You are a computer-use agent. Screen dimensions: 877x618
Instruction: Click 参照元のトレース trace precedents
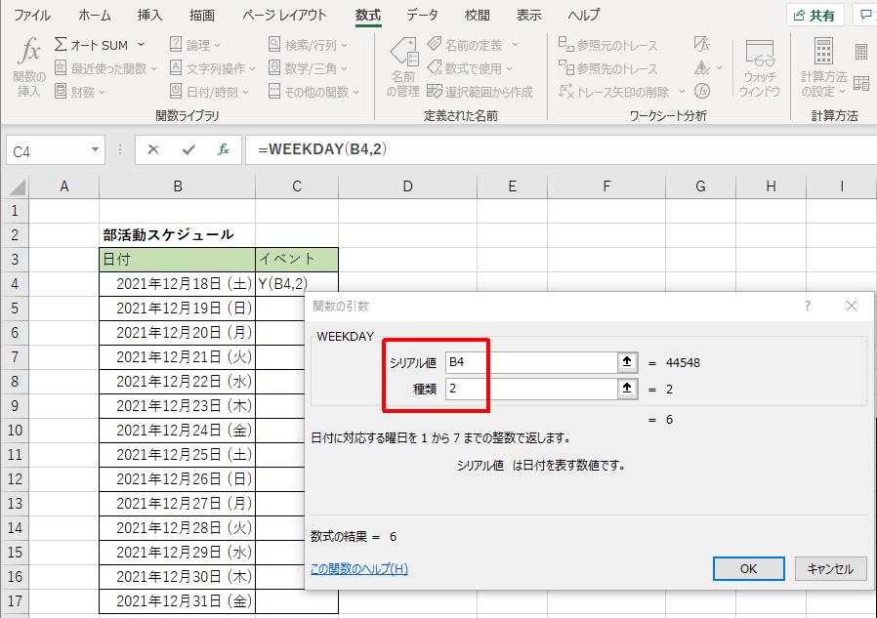607,45
